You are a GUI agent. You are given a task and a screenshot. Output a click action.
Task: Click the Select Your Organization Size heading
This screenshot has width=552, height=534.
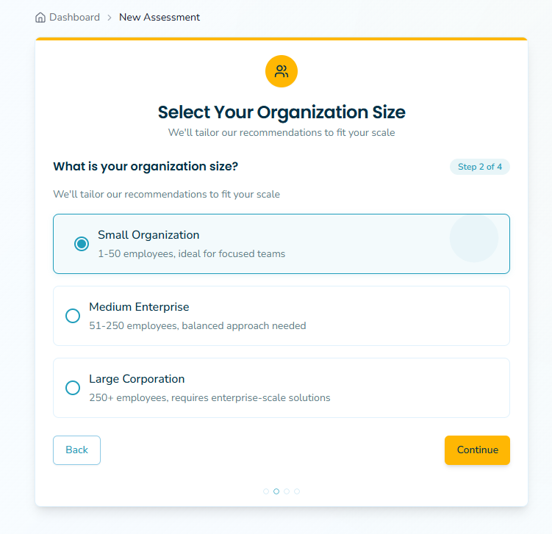(x=282, y=112)
